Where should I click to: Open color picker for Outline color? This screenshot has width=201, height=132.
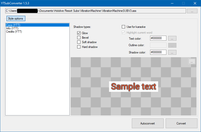coord(172,45)
